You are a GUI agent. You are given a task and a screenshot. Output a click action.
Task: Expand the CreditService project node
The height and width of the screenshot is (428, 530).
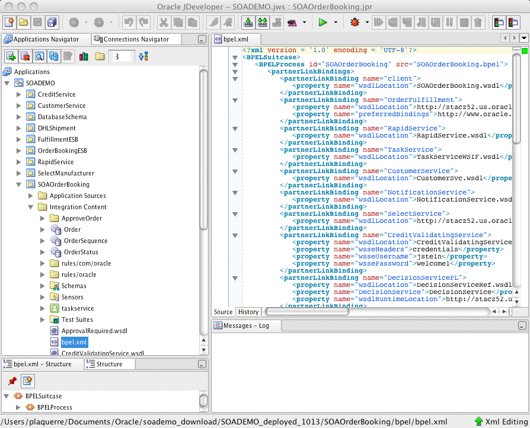(18, 94)
